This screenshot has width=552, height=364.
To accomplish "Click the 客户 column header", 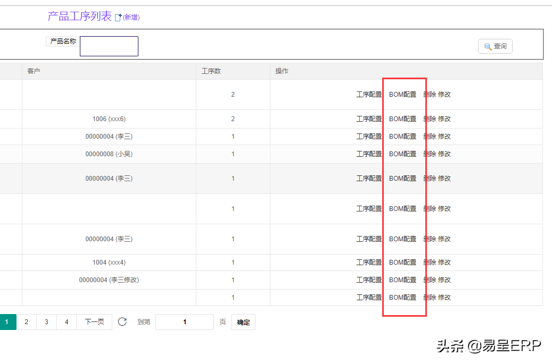I will click(x=34, y=71).
